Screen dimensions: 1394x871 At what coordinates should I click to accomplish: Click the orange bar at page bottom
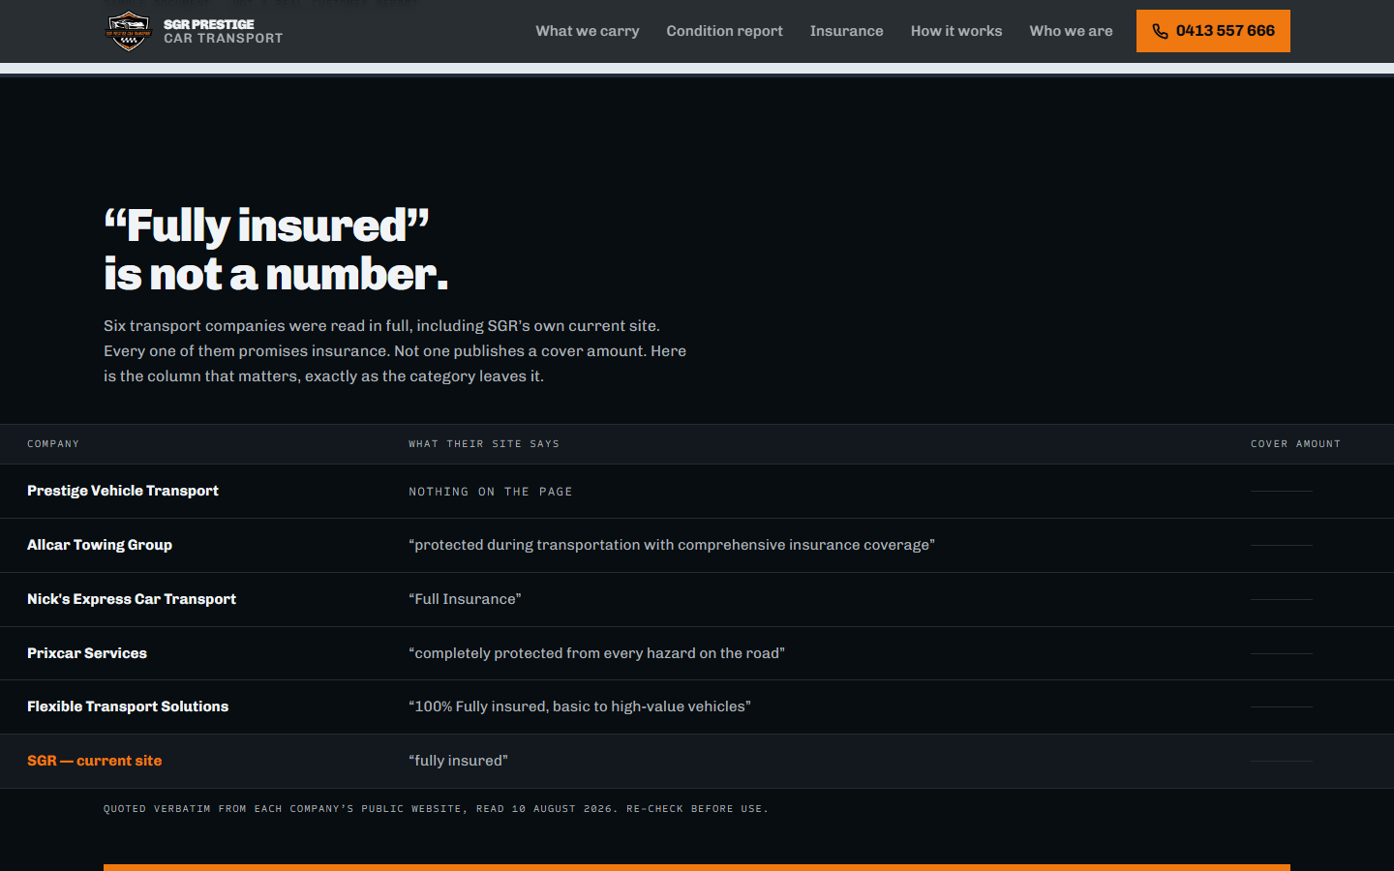click(x=697, y=867)
